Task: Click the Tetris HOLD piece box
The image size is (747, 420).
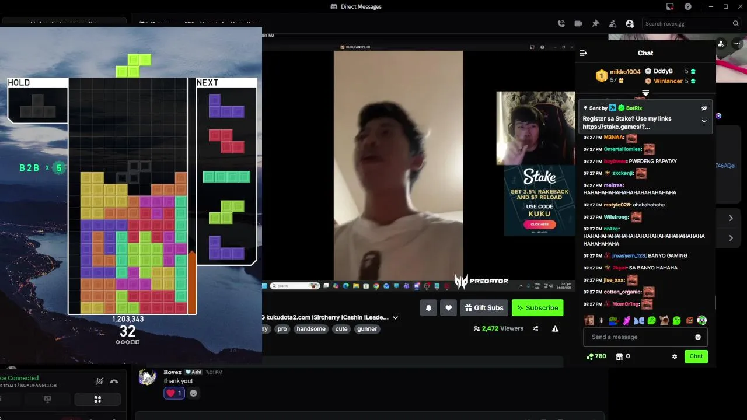Action: click(38, 105)
